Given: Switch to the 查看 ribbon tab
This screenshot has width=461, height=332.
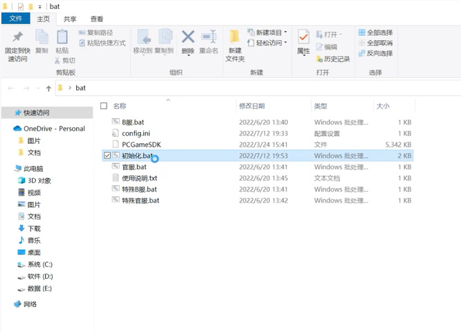Looking at the screenshot, I should (x=97, y=19).
